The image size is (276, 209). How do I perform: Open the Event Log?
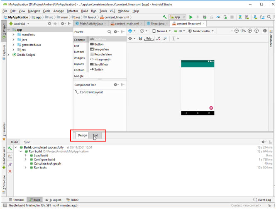click(262, 200)
